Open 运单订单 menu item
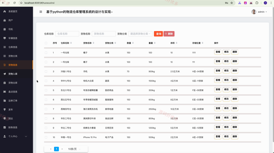 [x=16, y=101]
